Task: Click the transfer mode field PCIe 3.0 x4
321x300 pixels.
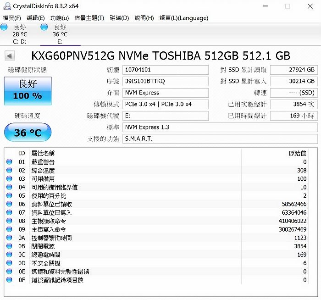Action: click(x=166, y=104)
